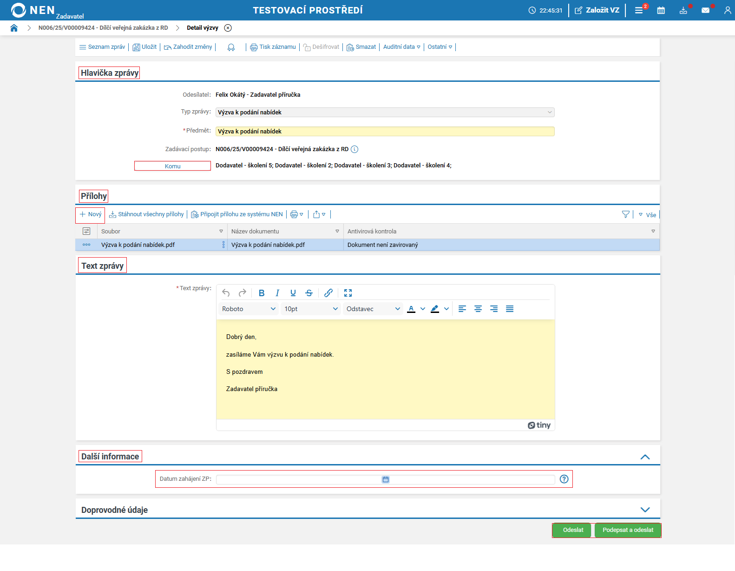The image size is (735, 571).
Task: Expand the Doprovodné údaje section
Action: click(645, 510)
